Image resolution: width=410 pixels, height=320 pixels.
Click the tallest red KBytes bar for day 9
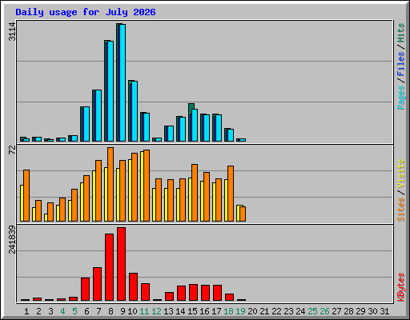coord(121,264)
